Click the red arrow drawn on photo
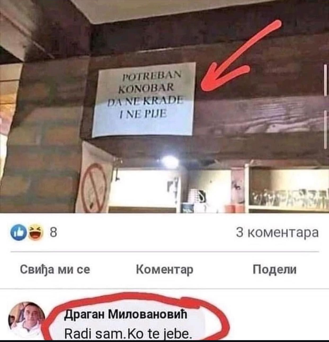The width and height of the screenshot is (329, 342). [240, 57]
